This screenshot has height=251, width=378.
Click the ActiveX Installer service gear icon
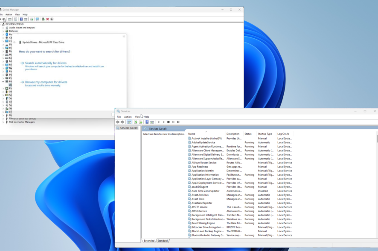coord(189,139)
